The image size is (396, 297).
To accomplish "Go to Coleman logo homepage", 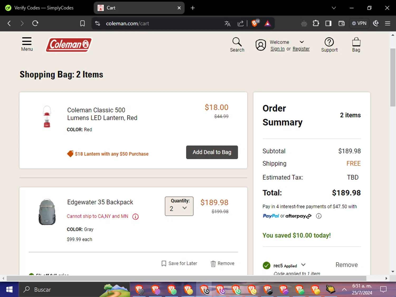I will (x=69, y=45).
